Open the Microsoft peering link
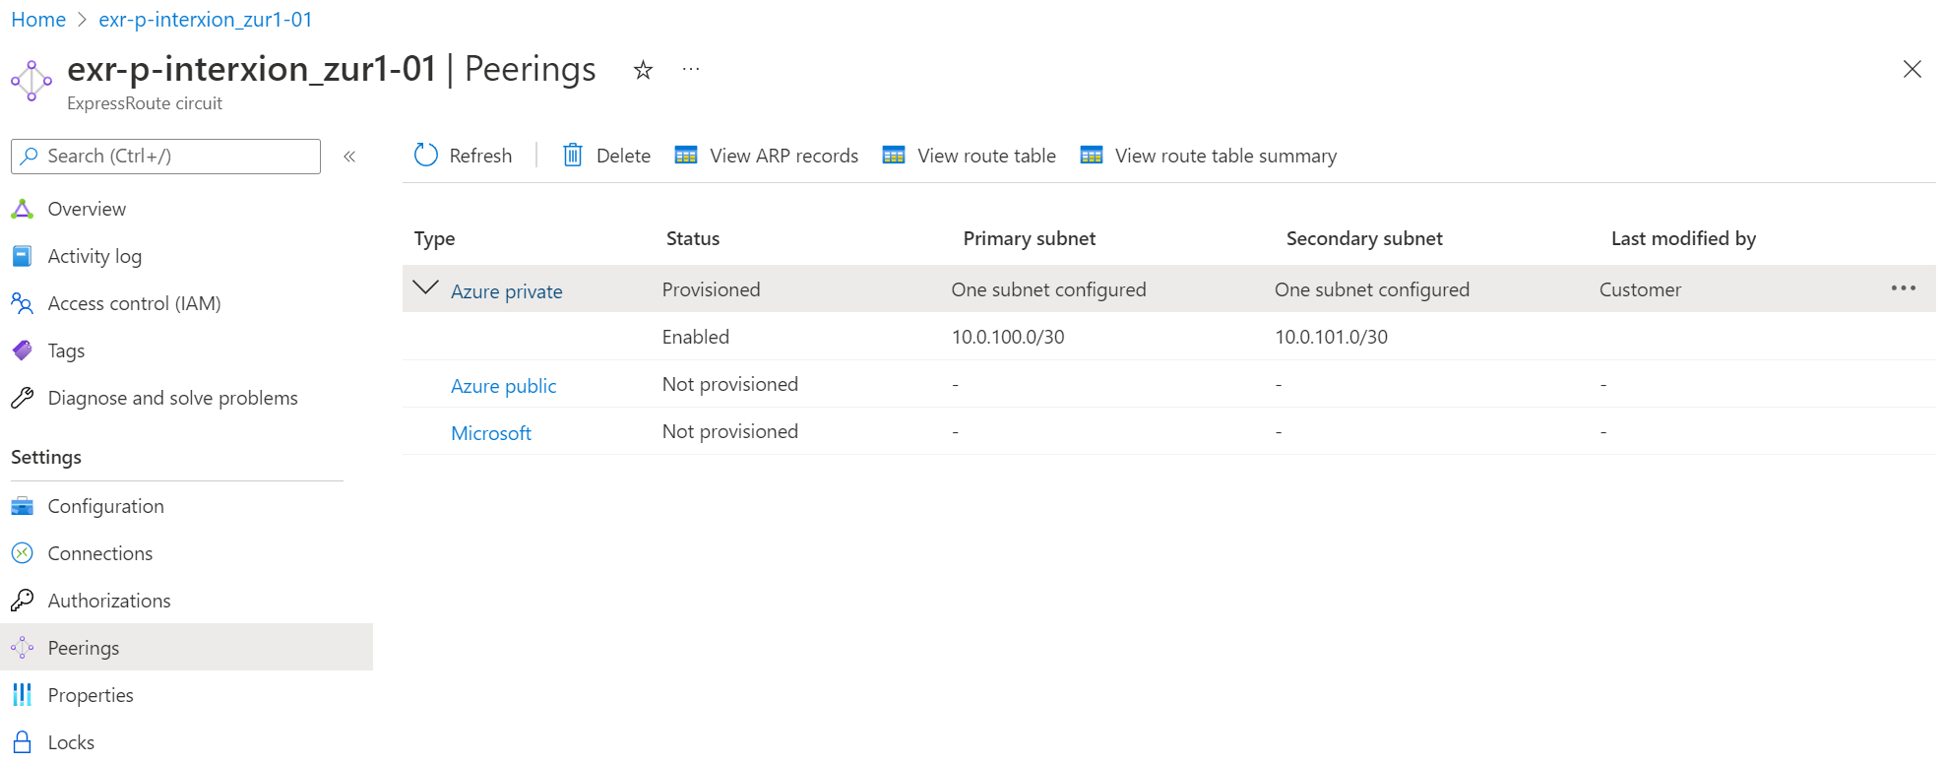Viewport: 1944px width, 763px height. (490, 433)
